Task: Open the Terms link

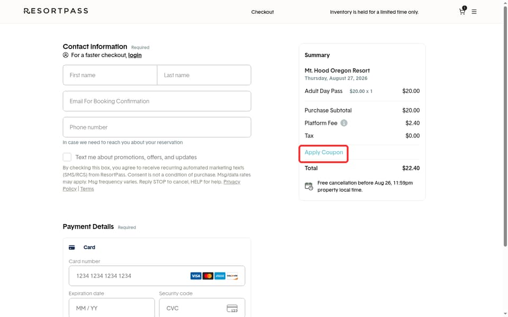Action: [x=87, y=189]
